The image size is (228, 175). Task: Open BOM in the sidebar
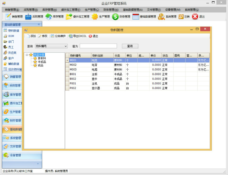(x=9, y=36)
